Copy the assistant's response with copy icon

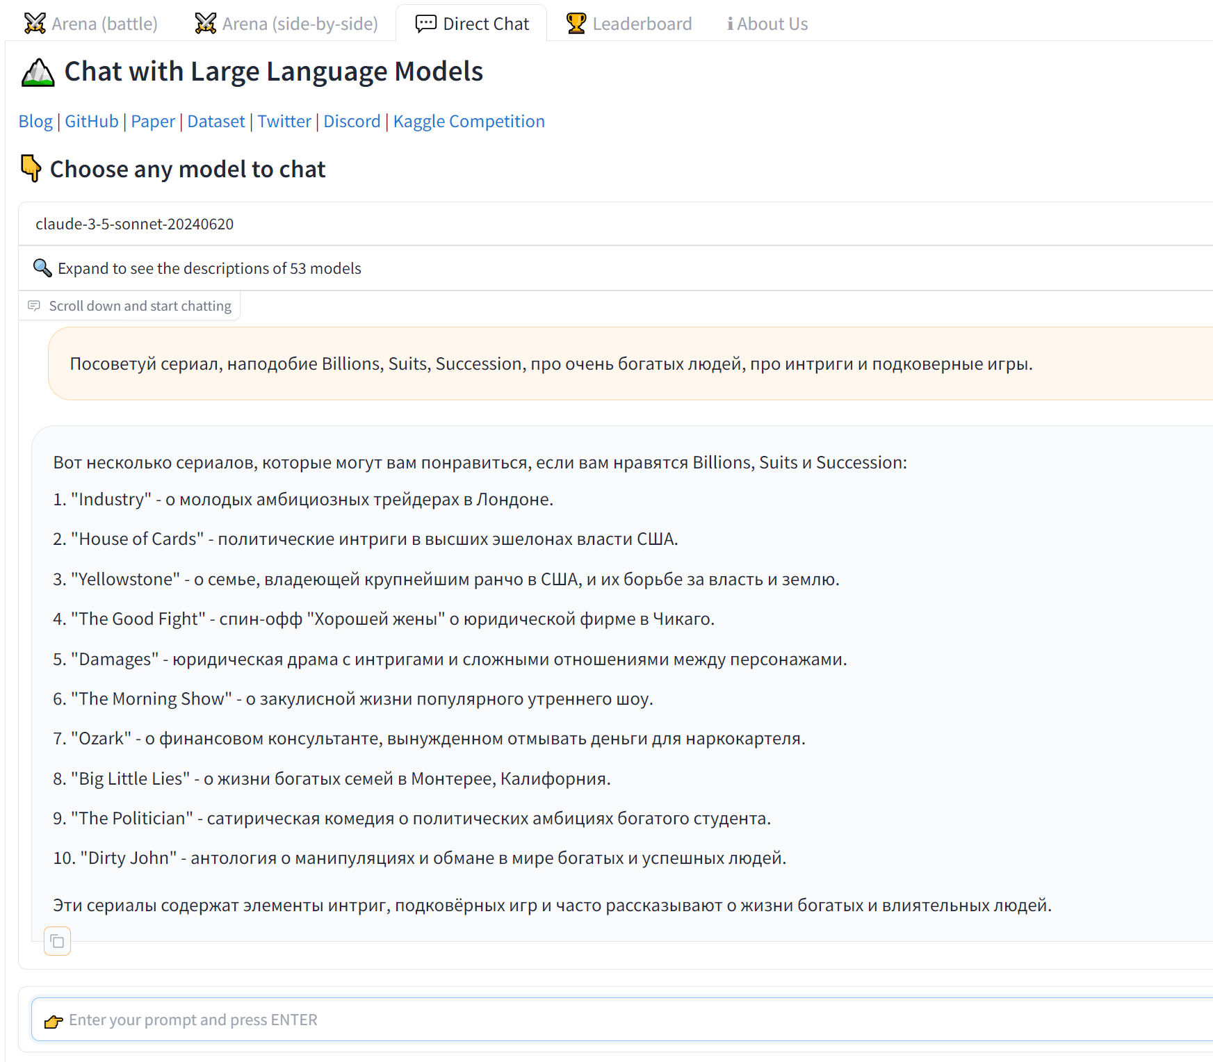(57, 942)
